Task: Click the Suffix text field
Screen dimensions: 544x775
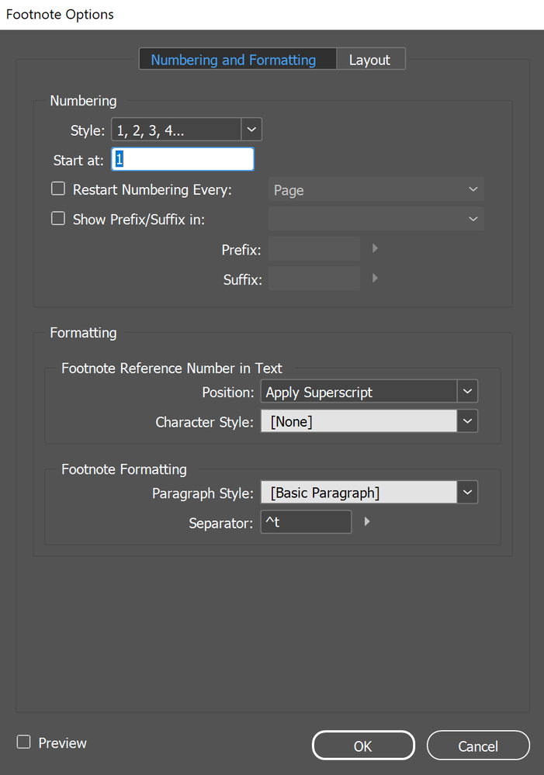Action: point(314,279)
